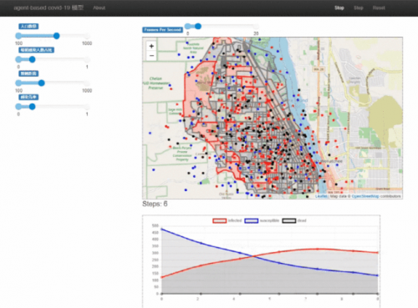
Task: Click the Frames Per Second slider handle
Action: pyautogui.click(x=198, y=26)
